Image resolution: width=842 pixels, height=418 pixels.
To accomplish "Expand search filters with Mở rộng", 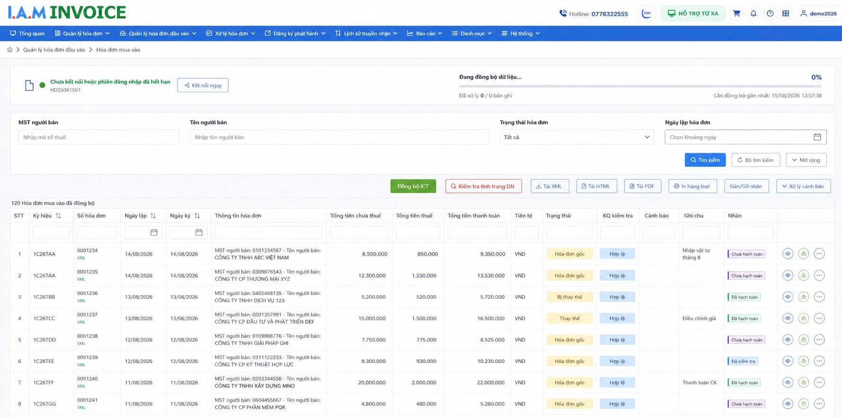I will [806, 160].
